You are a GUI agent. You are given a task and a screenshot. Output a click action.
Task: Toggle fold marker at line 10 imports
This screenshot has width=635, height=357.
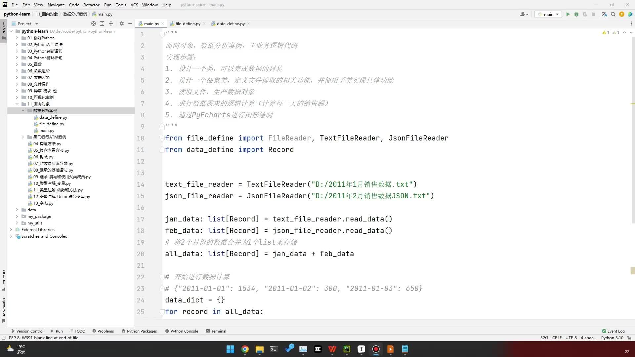(162, 138)
